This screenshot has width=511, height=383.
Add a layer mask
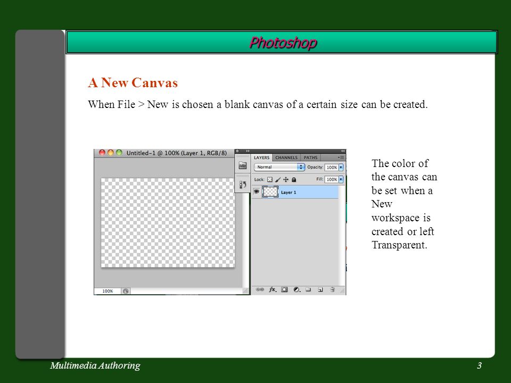point(284,289)
